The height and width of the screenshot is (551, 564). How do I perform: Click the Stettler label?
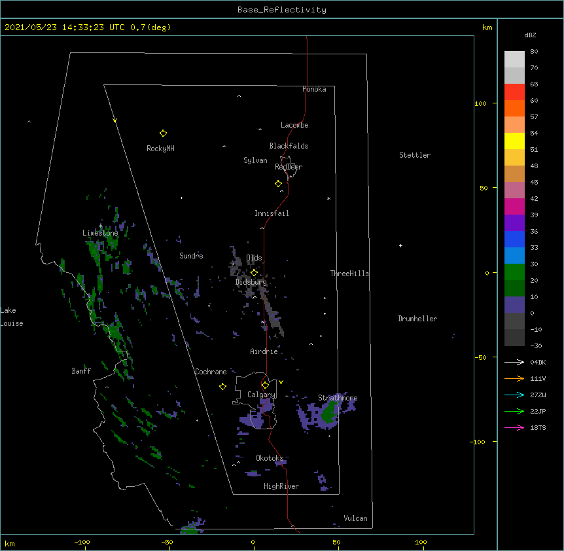(415, 155)
